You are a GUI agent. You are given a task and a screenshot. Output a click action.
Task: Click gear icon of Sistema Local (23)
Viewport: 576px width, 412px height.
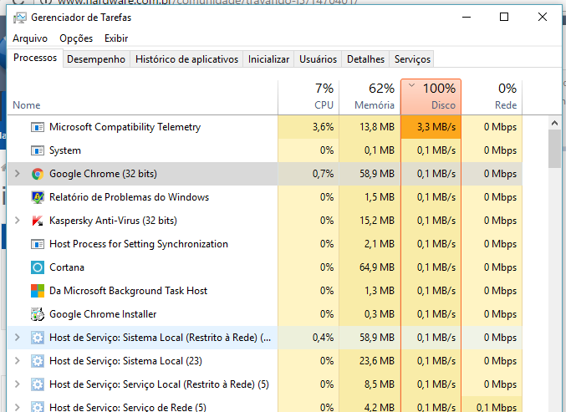point(38,361)
